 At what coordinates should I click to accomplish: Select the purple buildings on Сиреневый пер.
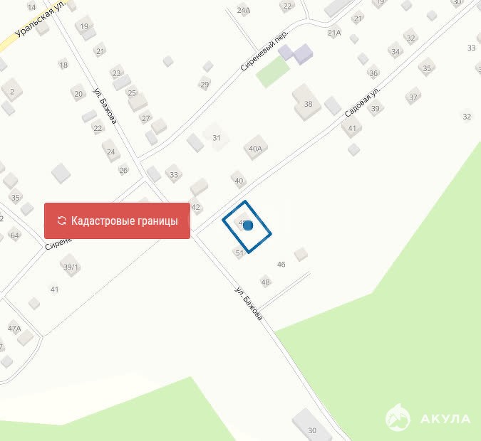pyautogui.click(x=296, y=54)
